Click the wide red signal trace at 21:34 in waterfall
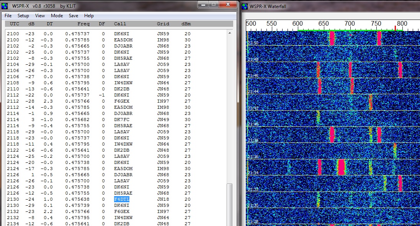Viewport: 420px width, 226px height. point(341,167)
